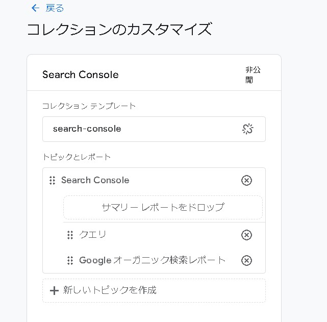Click the plus icon for new topic

pyautogui.click(x=54, y=290)
